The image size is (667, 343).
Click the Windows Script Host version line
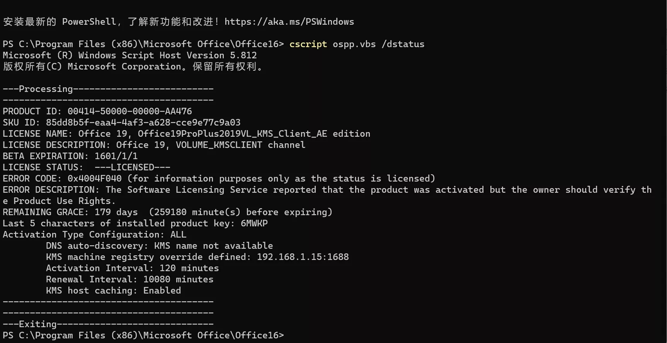pos(129,55)
